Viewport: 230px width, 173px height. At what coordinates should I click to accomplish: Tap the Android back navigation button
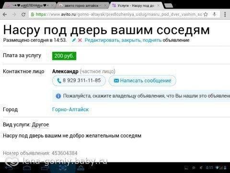pos(9,168)
